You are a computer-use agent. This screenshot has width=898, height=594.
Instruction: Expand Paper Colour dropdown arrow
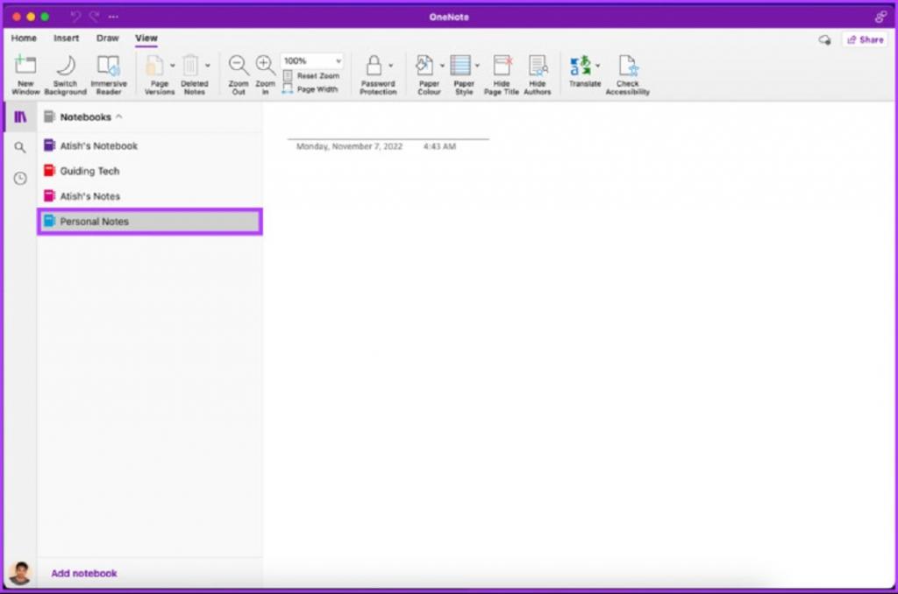(442, 66)
